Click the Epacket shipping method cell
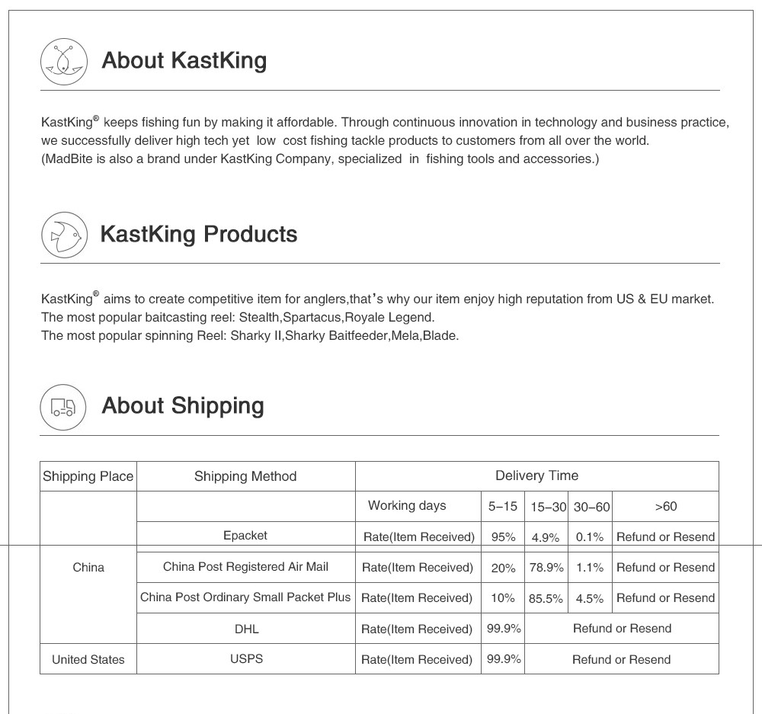This screenshot has width=762, height=714. tap(245, 536)
